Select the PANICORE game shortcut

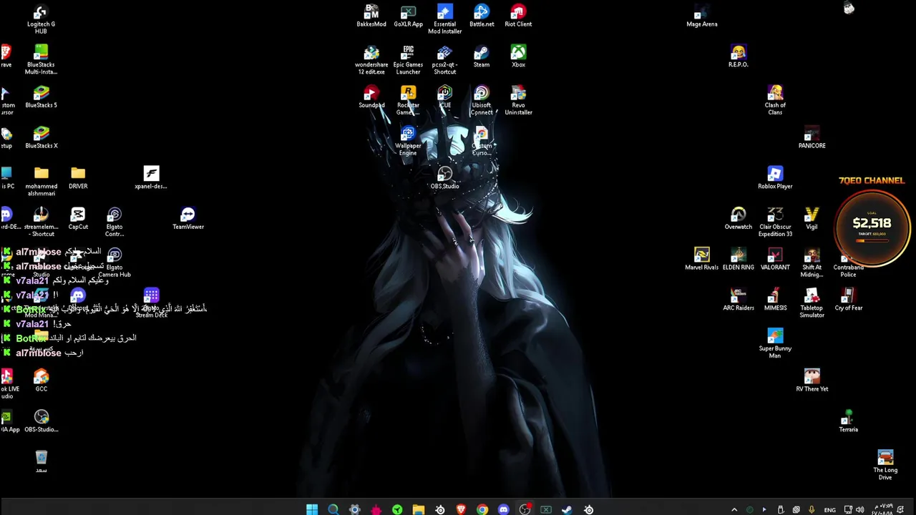pos(812,138)
